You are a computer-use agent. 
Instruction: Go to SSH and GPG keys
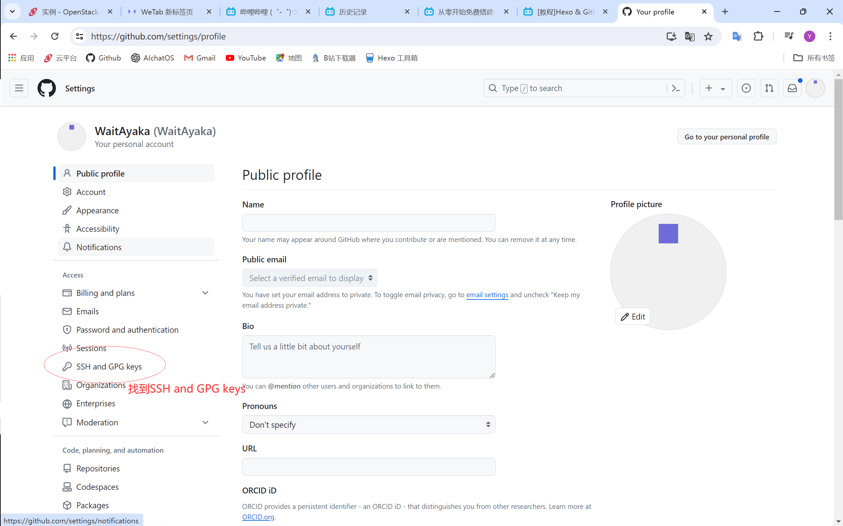click(109, 367)
